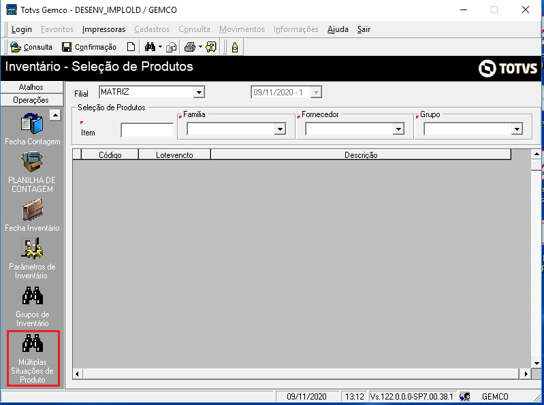Open the Ajuda menu
This screenshot has width=544, height=405.
tap(338, 29)
